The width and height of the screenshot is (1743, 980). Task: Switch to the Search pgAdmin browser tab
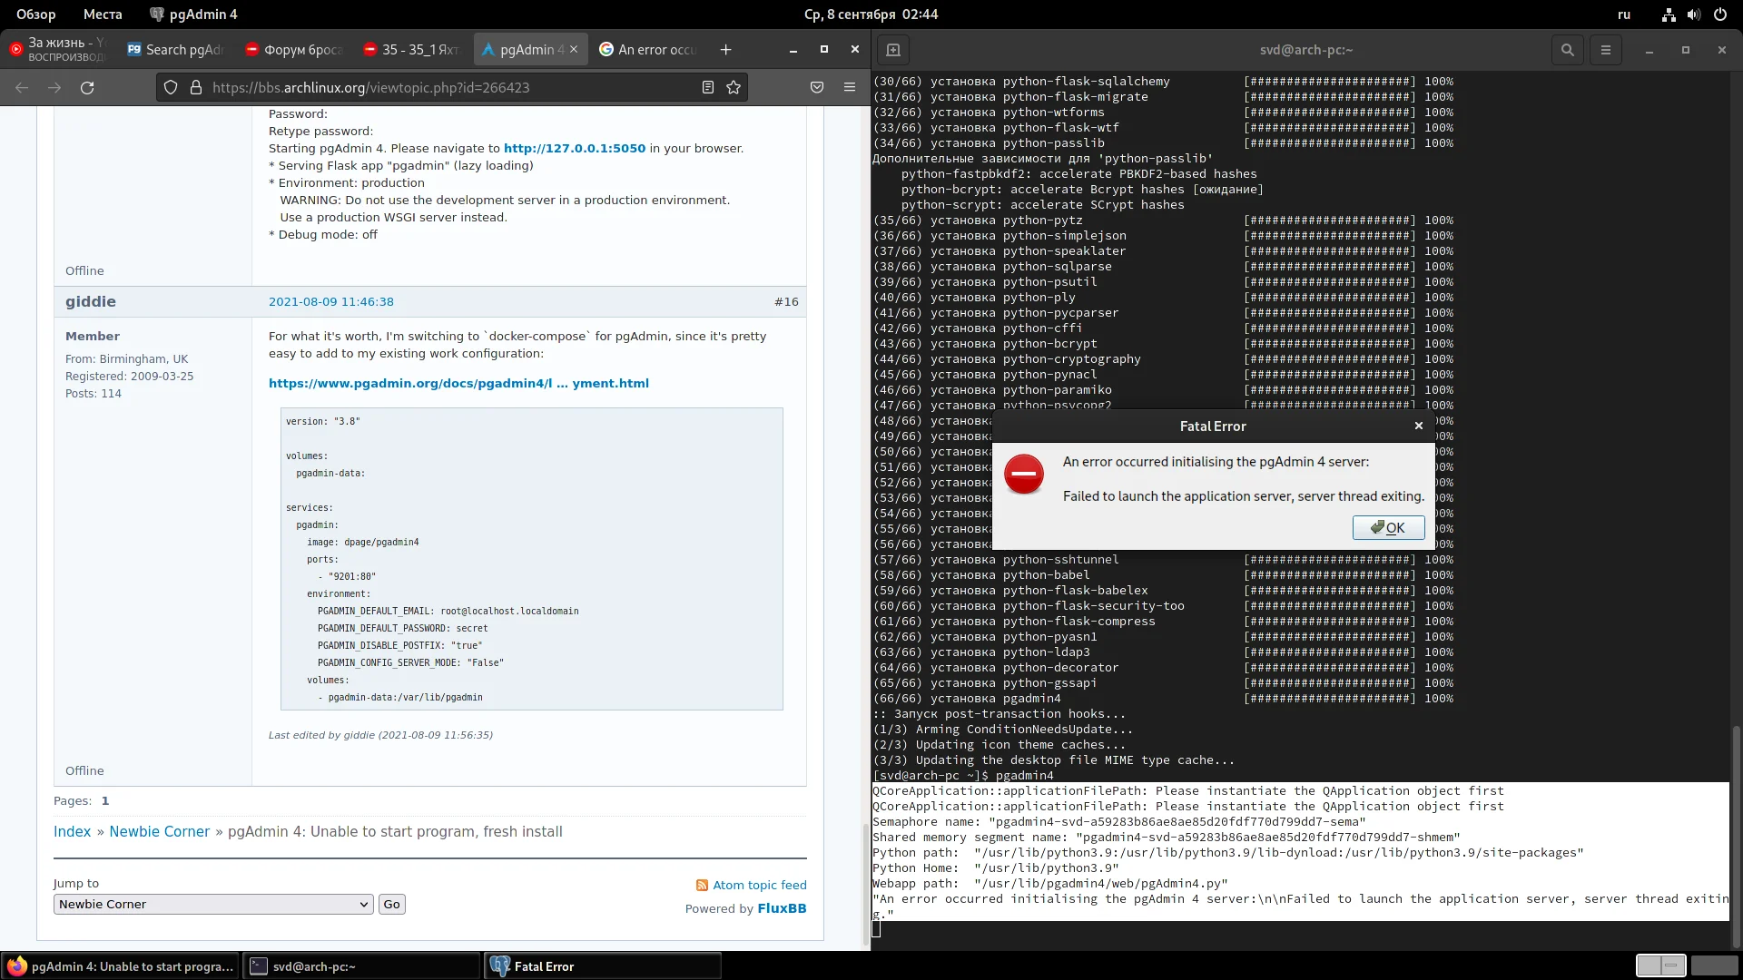click(176, 50)
